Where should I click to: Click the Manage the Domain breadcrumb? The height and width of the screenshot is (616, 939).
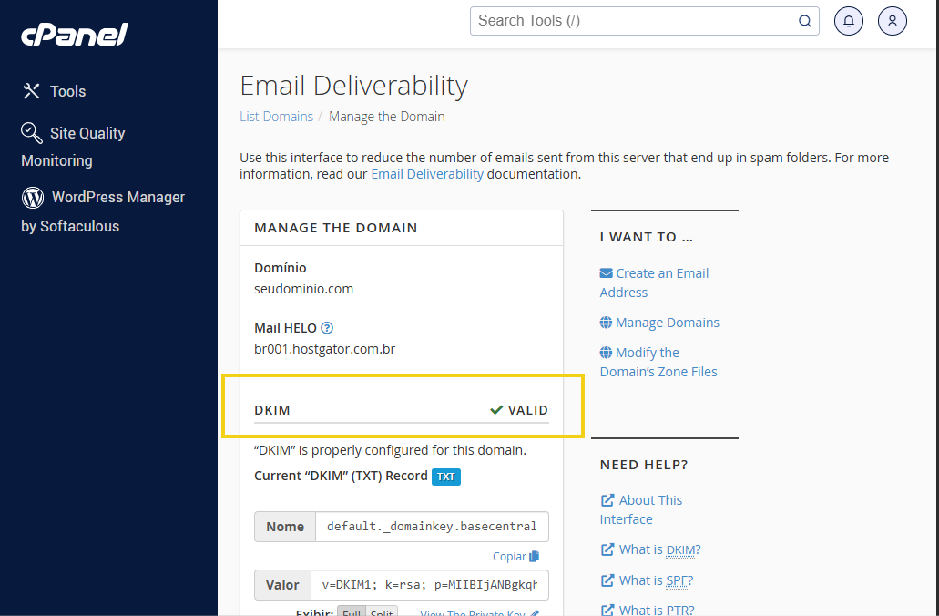pyautogui.click(x=386, y=117)
